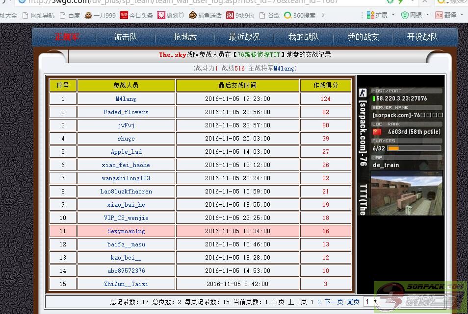Click the China flag icon in server panel
The height and width of the screenshot is (314, 468).
tap(377, 132)
